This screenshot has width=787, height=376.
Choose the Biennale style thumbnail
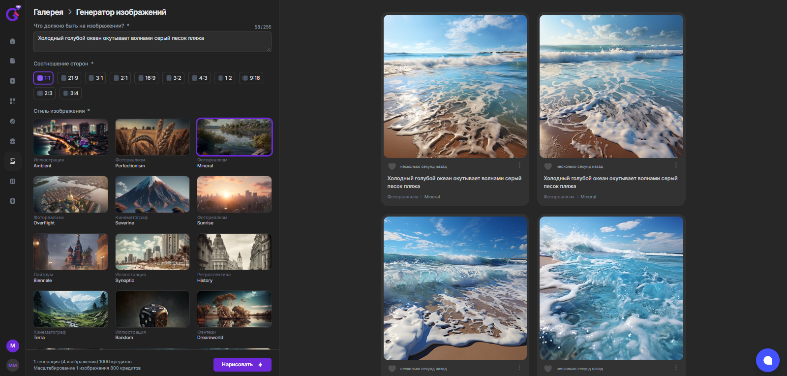point(71,251)
